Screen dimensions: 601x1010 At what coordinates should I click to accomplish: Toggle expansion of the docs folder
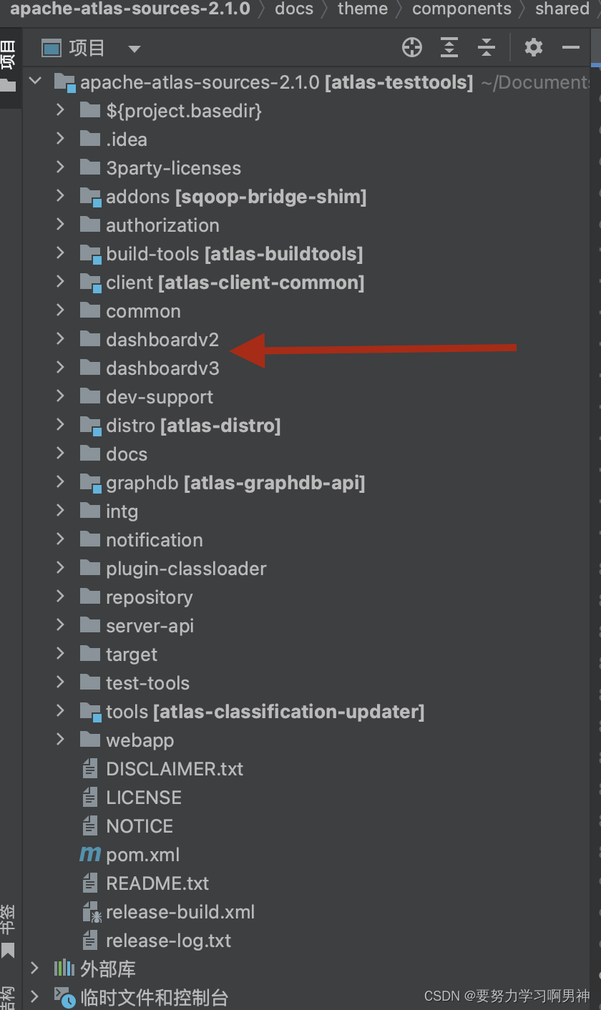click(60, 453)
